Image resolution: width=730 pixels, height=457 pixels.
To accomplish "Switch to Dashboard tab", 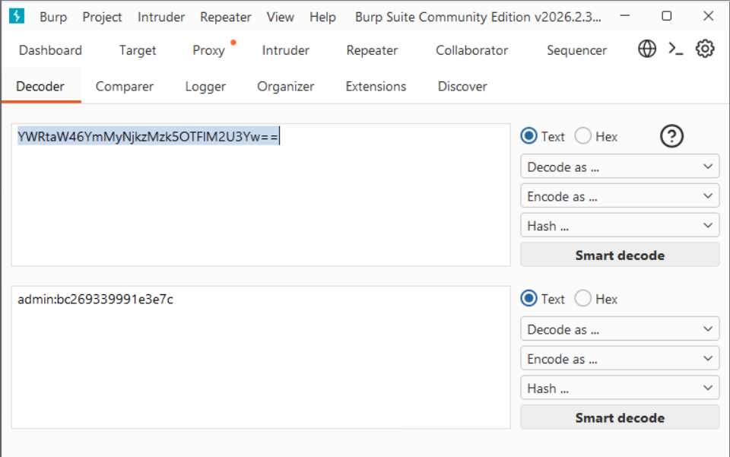I will [x=50, y=50].
